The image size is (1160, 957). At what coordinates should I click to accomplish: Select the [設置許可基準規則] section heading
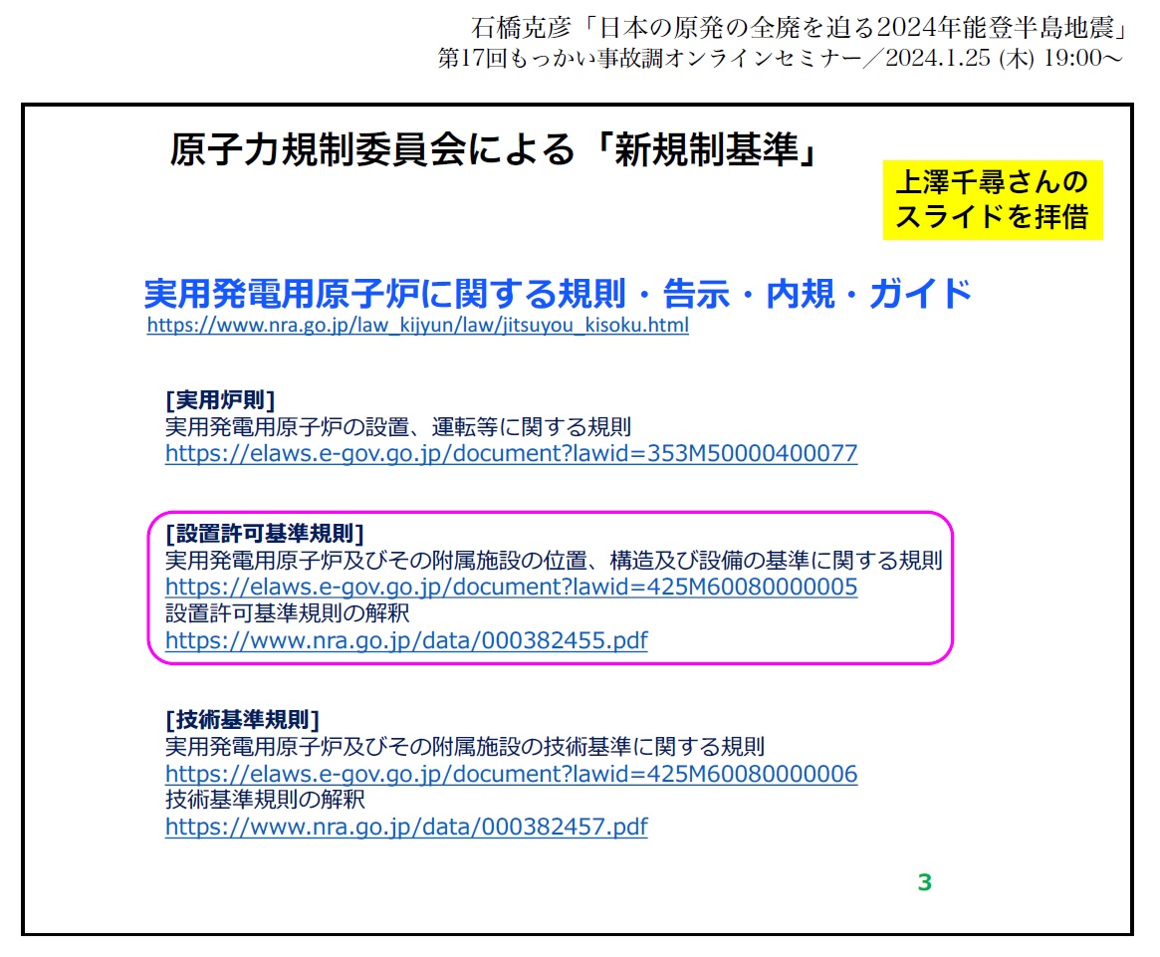265,532
